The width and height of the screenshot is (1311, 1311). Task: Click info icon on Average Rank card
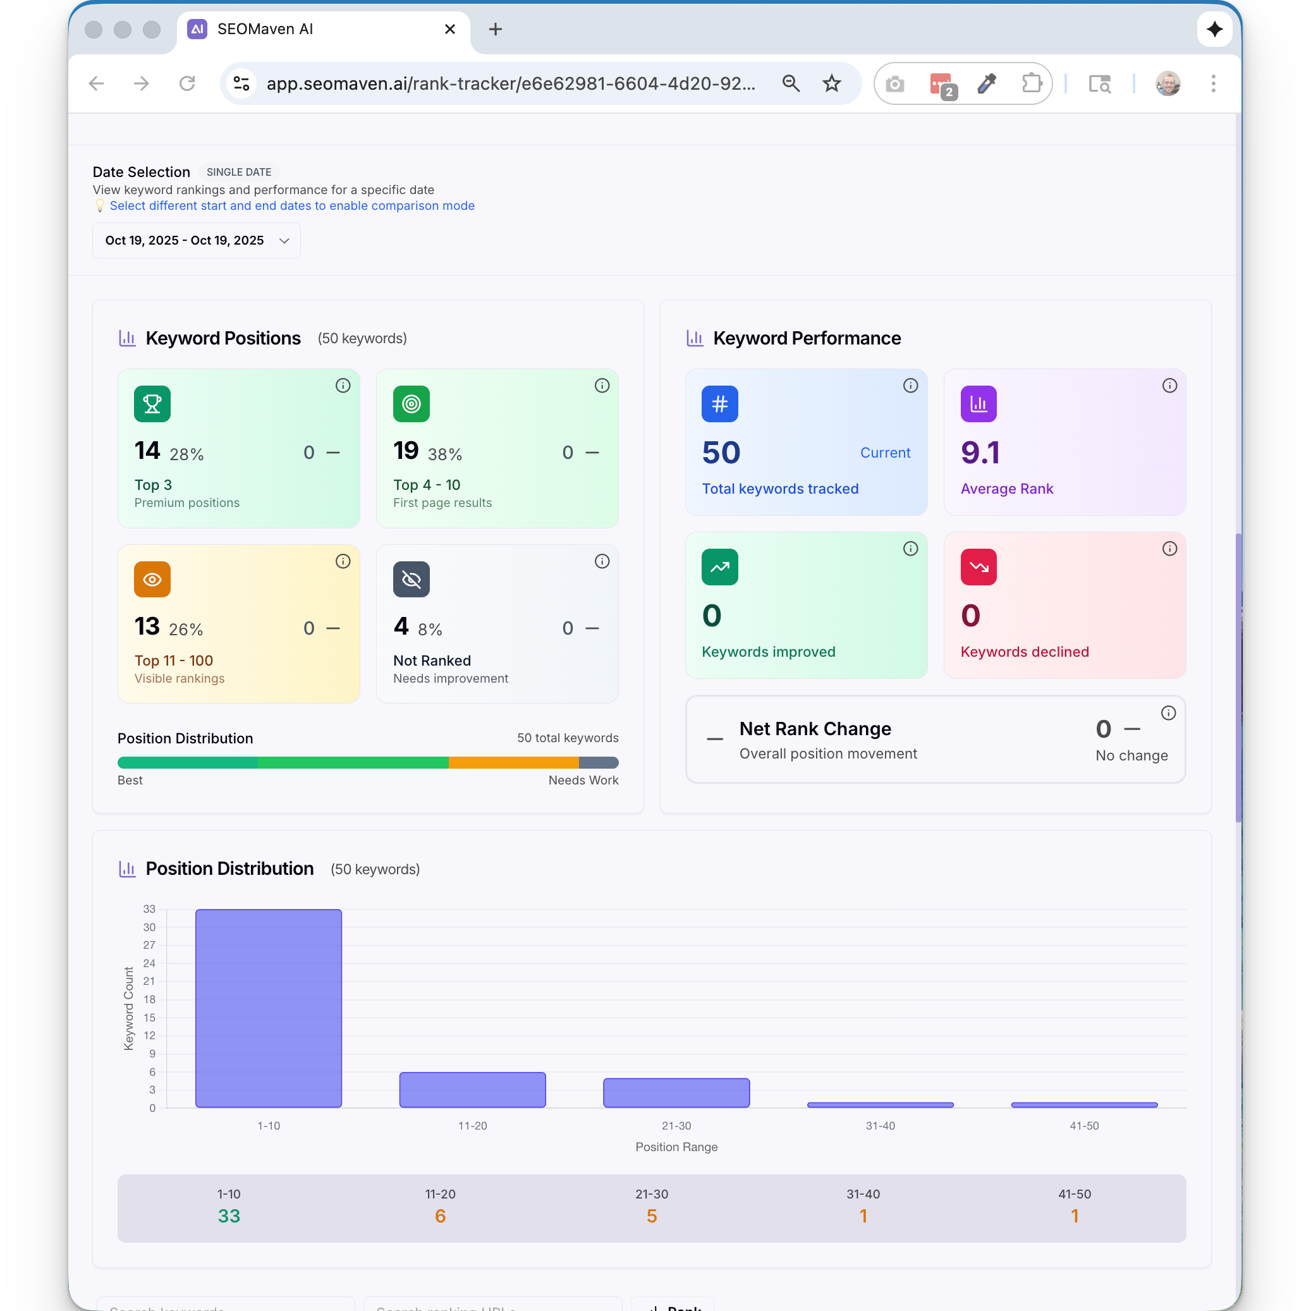click(1169, 386)
